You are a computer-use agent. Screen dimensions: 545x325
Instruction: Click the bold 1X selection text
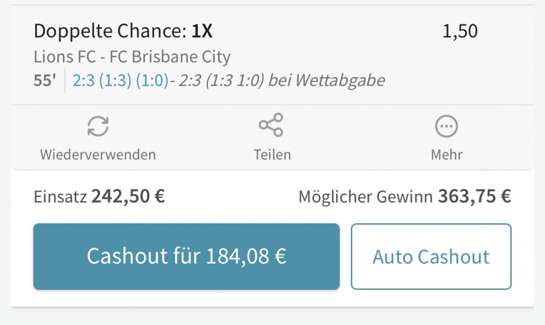click(x=202, y=31)
